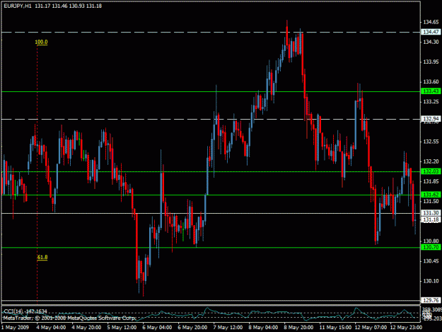
Task: Select the green 131.62 price label
Action: [x=431, y=195]
